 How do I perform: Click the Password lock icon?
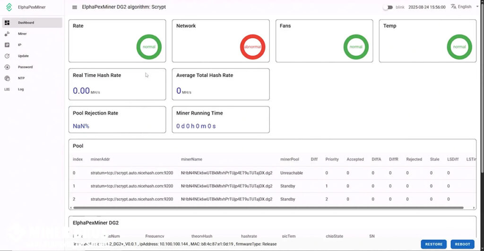point(7,67)
